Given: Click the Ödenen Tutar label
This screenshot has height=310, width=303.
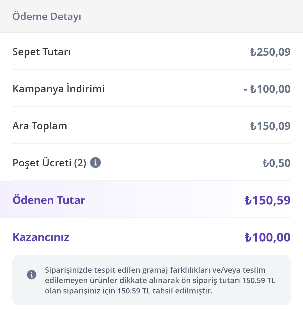Looking at the screenshot, I should coord(49,200).
